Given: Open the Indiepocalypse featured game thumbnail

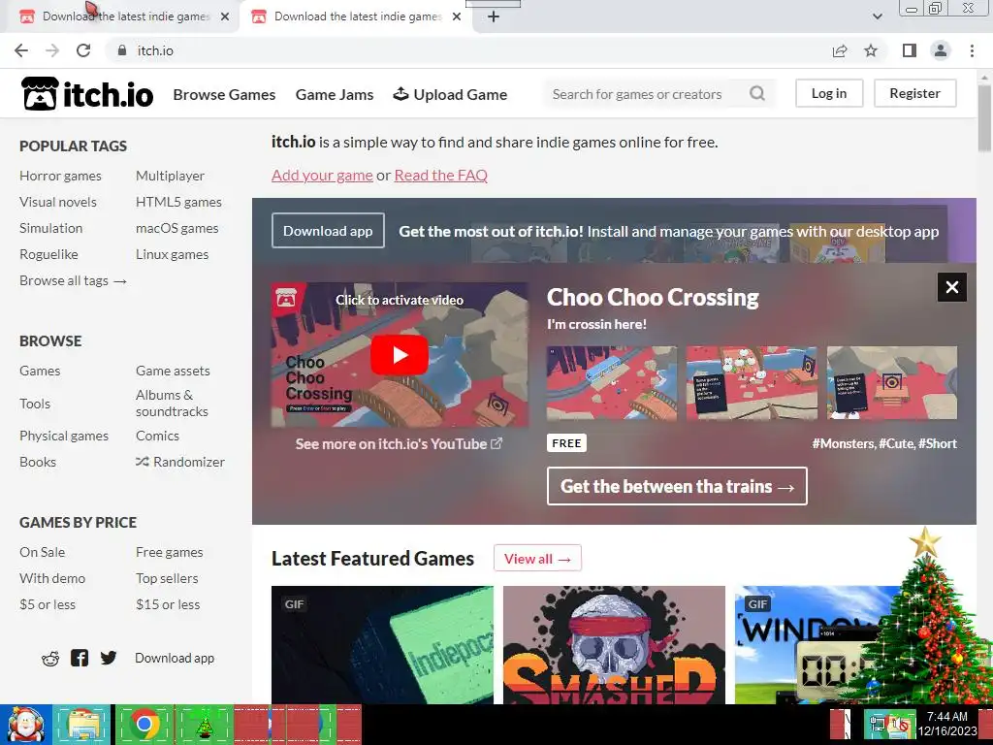Looking at the screenshot, I should coord(382,645).
